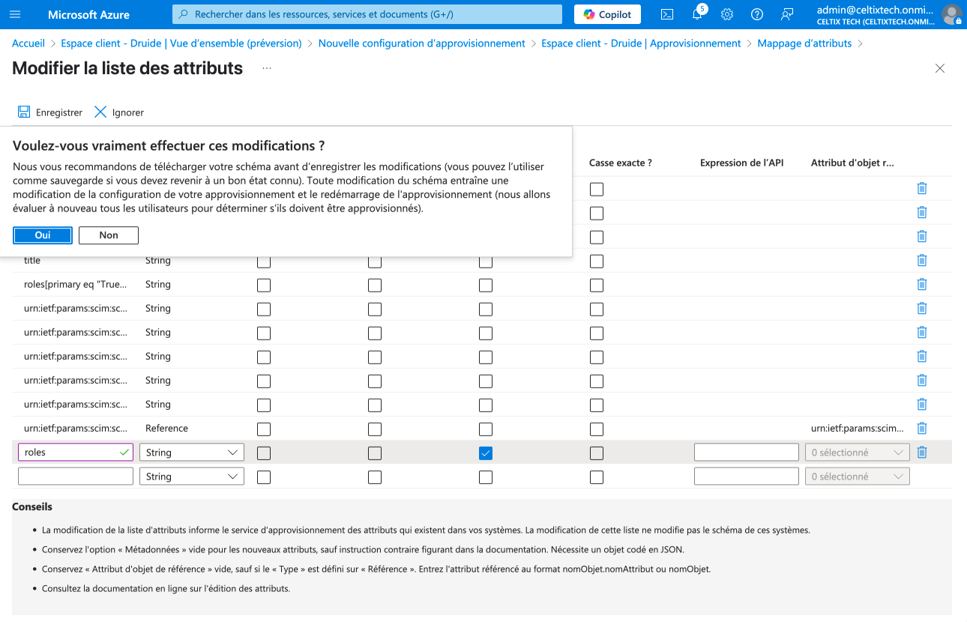967x622 pixels.
Task: Open the help question mark icon
Action: click(756, 14)
